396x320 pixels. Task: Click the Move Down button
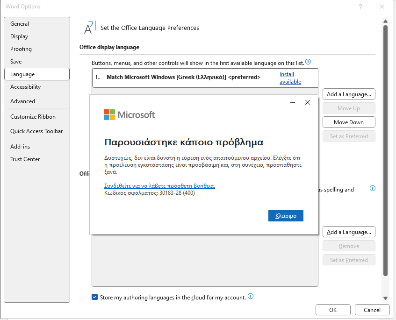point(349,122)
